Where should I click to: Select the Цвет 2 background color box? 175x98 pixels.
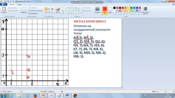[x=110, y=11]
